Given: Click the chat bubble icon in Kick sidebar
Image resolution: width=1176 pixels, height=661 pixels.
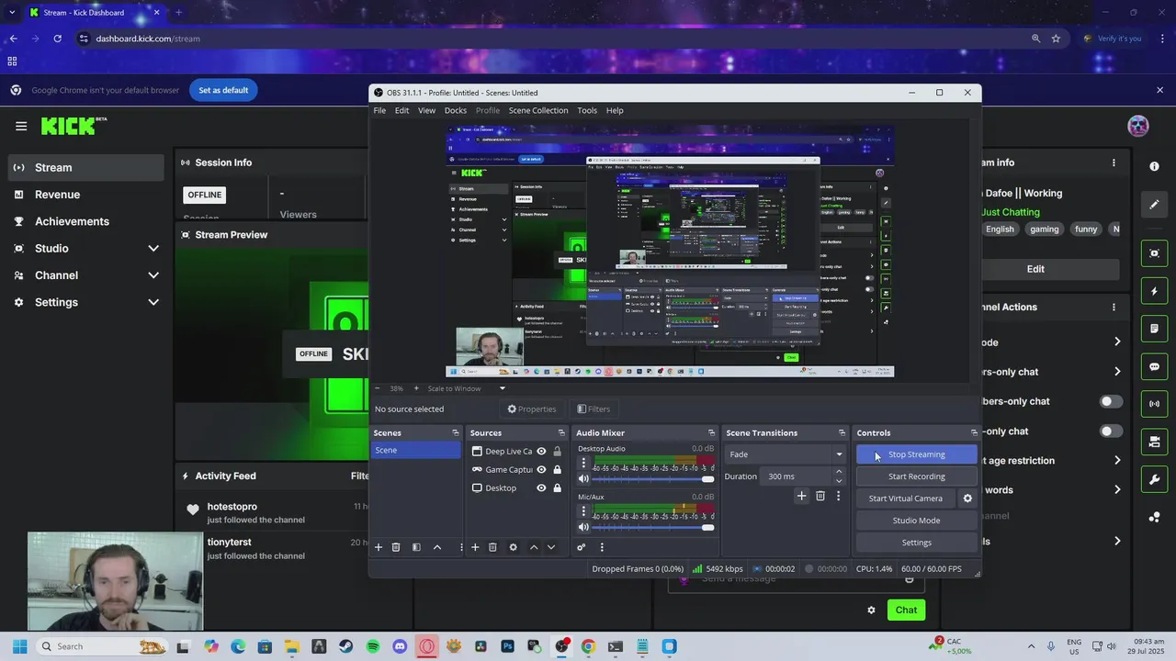Looking at the screenshot, I should [x=1154, y=366].
